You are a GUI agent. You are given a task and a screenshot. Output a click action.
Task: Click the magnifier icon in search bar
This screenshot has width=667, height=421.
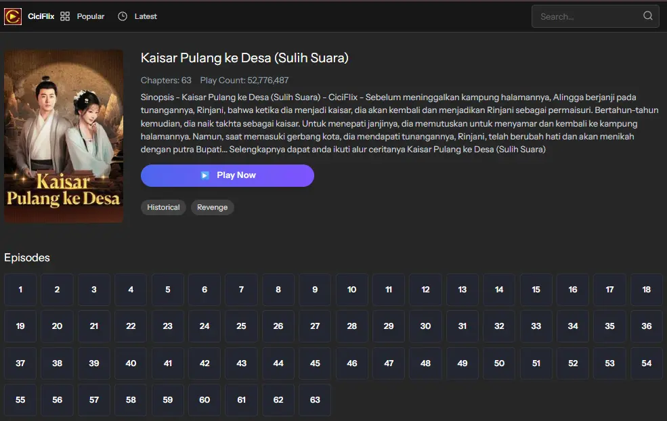pyautogui.click(x=647, y=16)
